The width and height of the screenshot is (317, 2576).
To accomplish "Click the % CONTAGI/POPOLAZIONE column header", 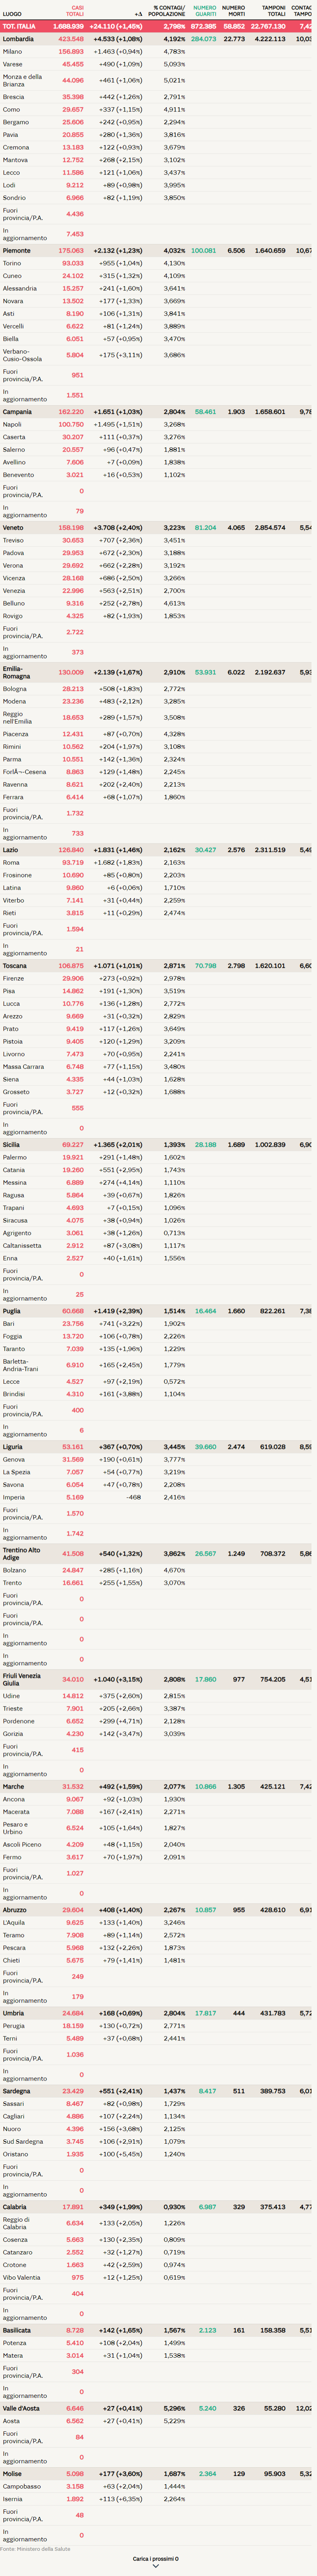I will coord(168,11).
